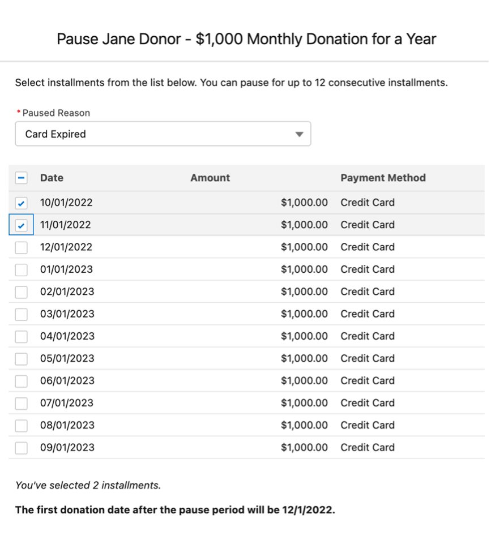This screenshot has width=491, height=536.
Task: Check the 09/01/2023 installment checkbox
Action: [x=21, y=448]
